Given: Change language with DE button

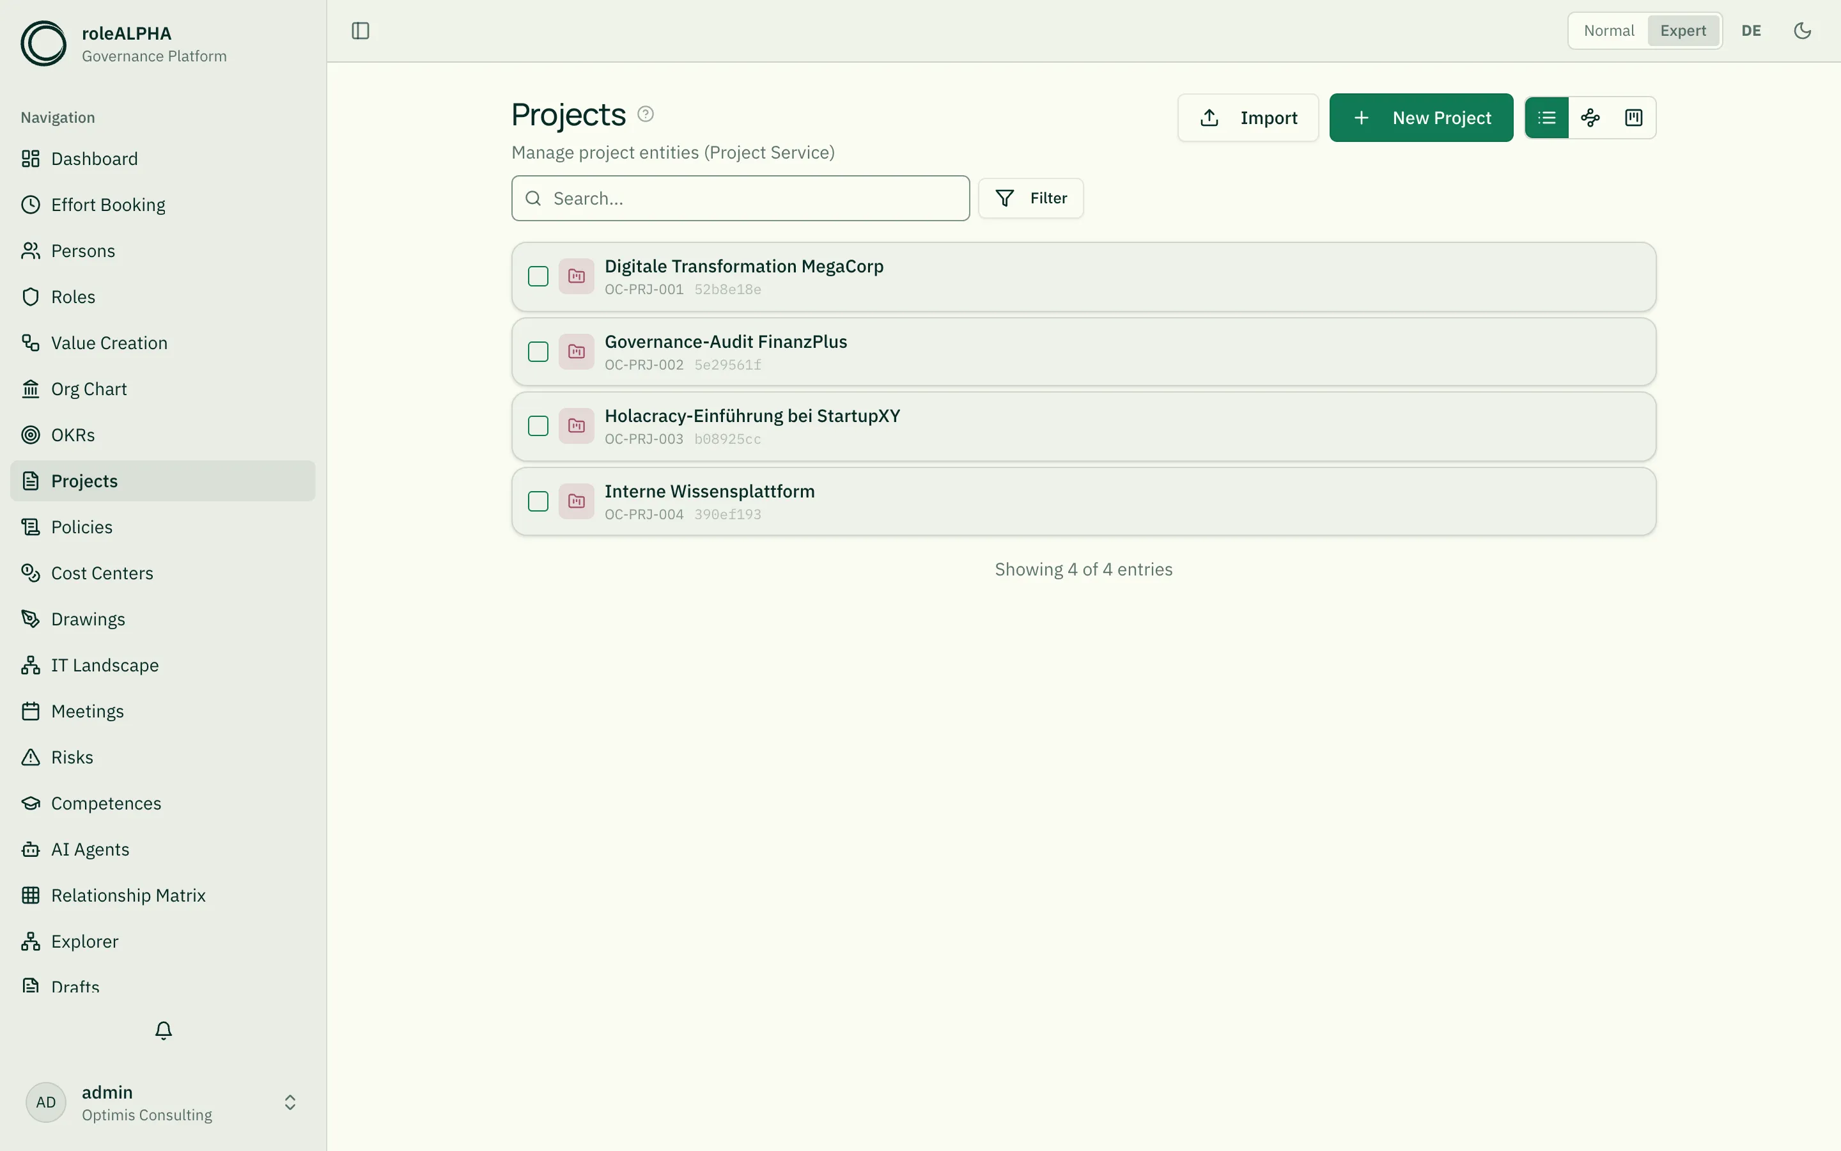Looking at the screenshot, I should point(1752,31).
